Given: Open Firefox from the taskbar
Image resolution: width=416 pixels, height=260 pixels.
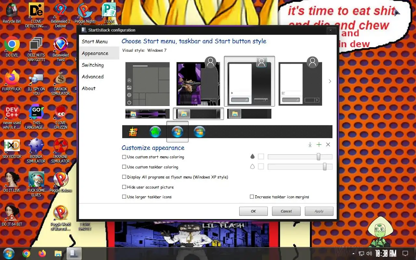Looking at the screenshot, I should tap(42, 253).
